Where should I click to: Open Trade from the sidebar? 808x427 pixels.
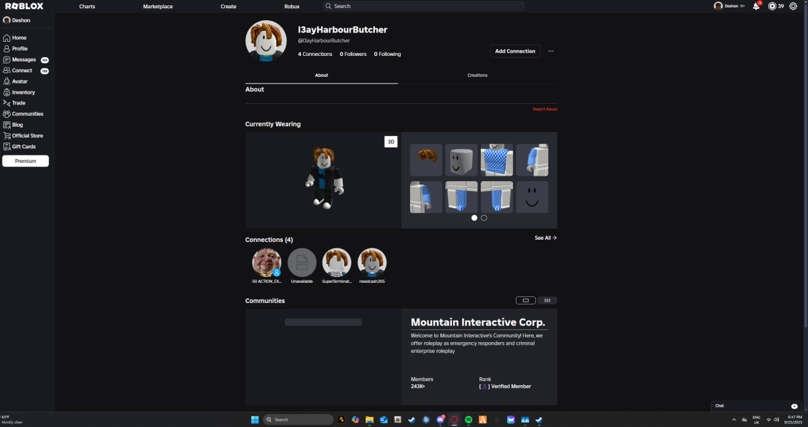(x=18, y=103)
